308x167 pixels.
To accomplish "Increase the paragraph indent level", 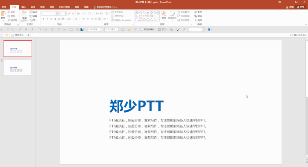I will (x=101, y=14).
